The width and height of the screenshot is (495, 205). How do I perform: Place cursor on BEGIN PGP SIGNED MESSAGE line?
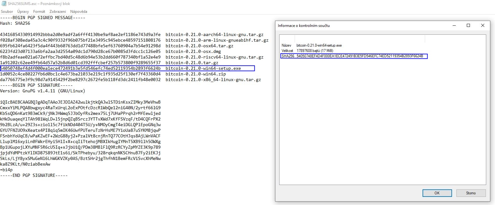(43, 18)
